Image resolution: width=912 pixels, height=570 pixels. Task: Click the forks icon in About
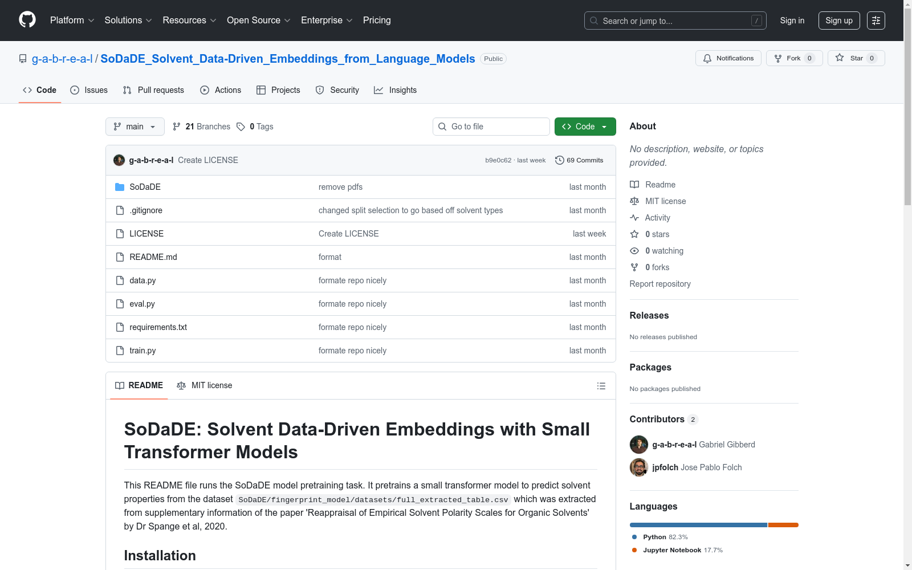pyautogui.click(x=634, y=267)
